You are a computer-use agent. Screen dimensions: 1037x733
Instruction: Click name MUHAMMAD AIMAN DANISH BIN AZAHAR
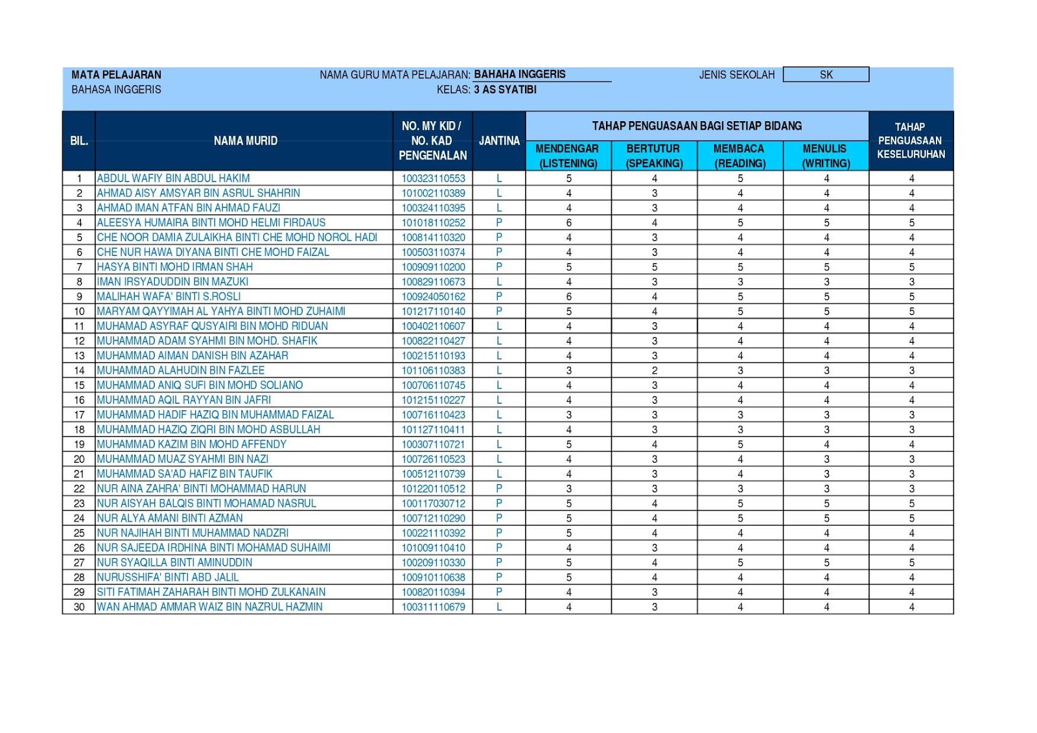[x=192, y=356]
